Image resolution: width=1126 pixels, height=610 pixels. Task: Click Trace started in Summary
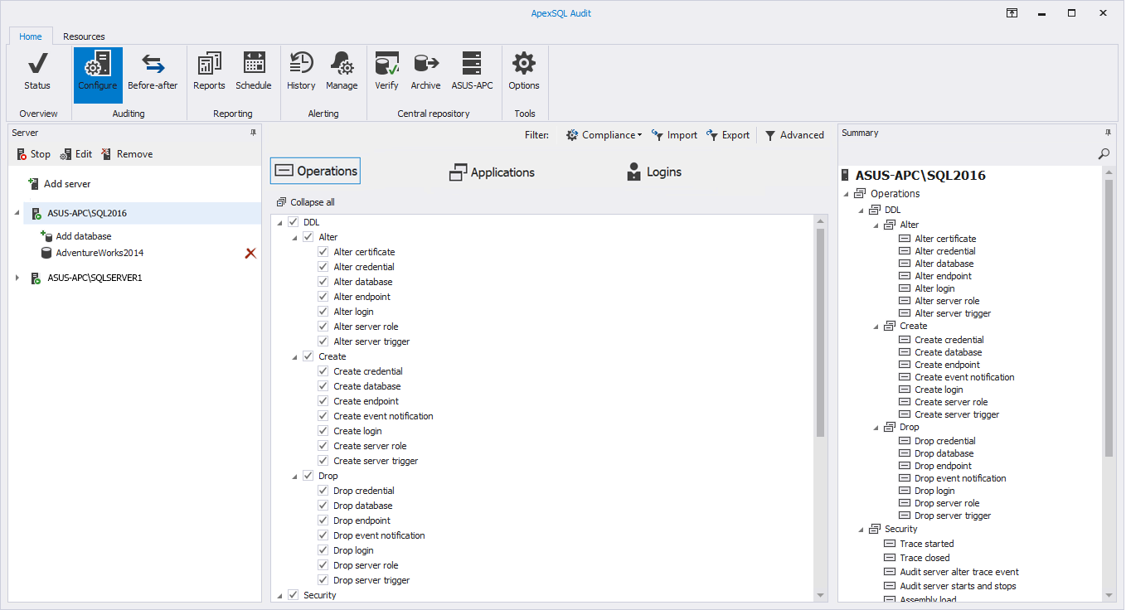(927, 544)
